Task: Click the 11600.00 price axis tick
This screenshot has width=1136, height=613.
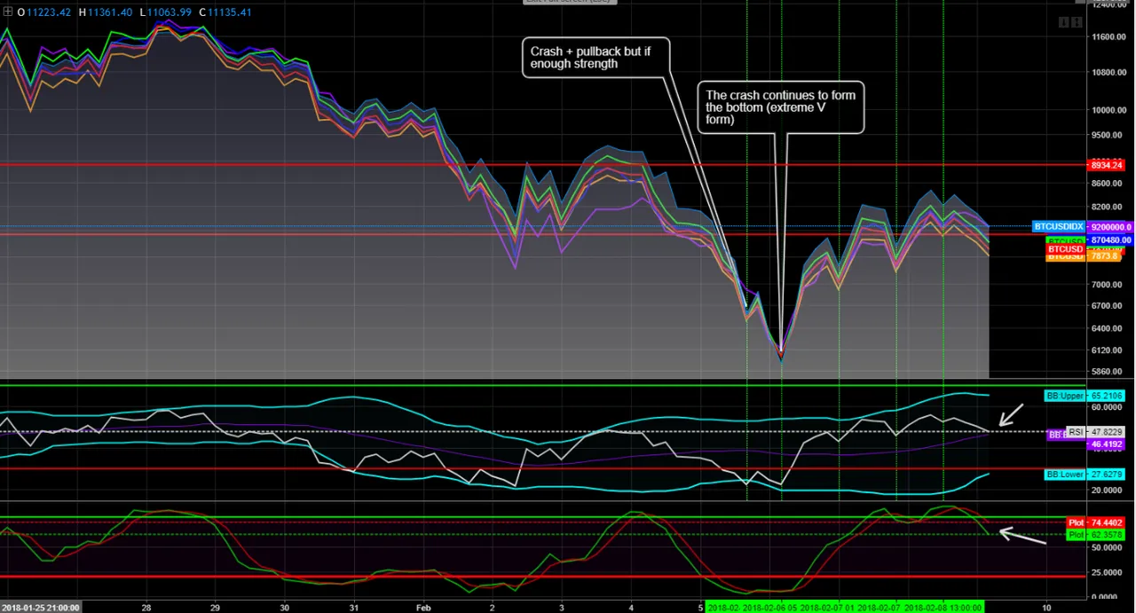Action: tap(1108, 36)
